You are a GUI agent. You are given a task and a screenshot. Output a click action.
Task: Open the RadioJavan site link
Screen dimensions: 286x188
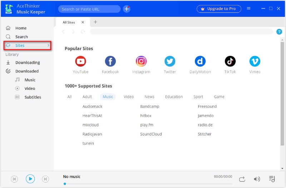click(92, 134)
